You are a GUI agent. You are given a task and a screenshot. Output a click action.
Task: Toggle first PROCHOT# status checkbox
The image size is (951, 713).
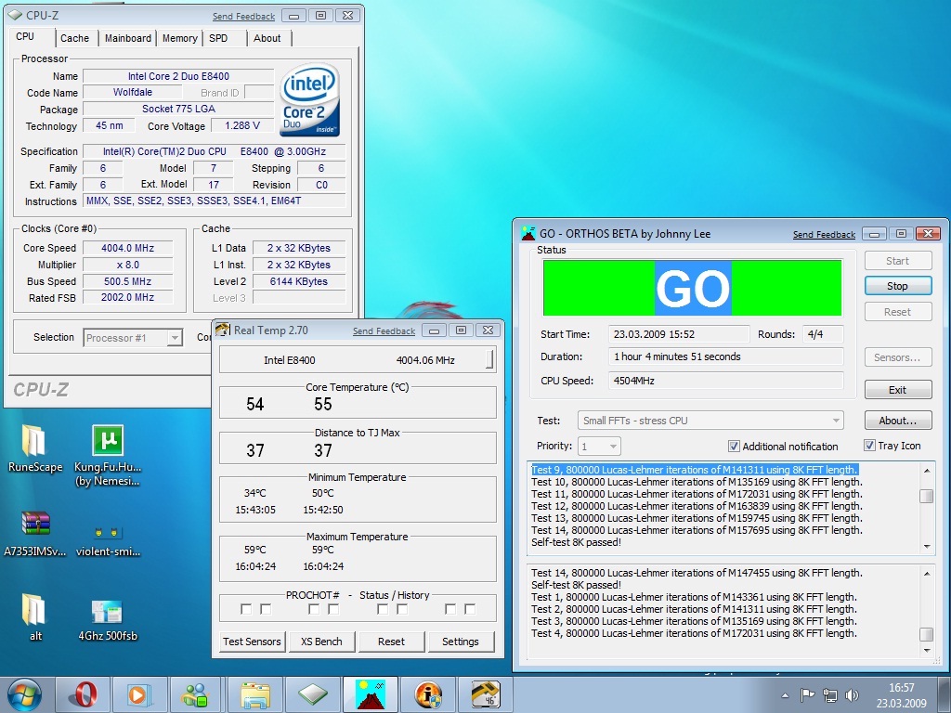(245, 609)
